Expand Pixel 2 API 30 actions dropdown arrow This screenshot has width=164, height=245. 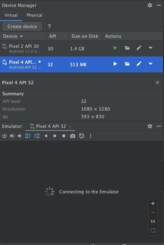[151, 48]
